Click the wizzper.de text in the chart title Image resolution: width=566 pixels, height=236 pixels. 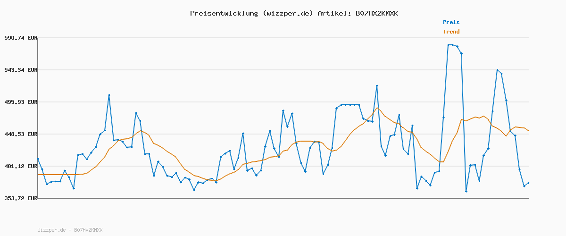287,13
